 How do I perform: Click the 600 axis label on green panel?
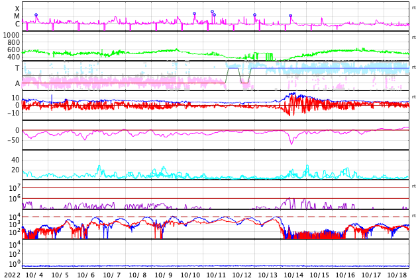[x=13, y=50]
